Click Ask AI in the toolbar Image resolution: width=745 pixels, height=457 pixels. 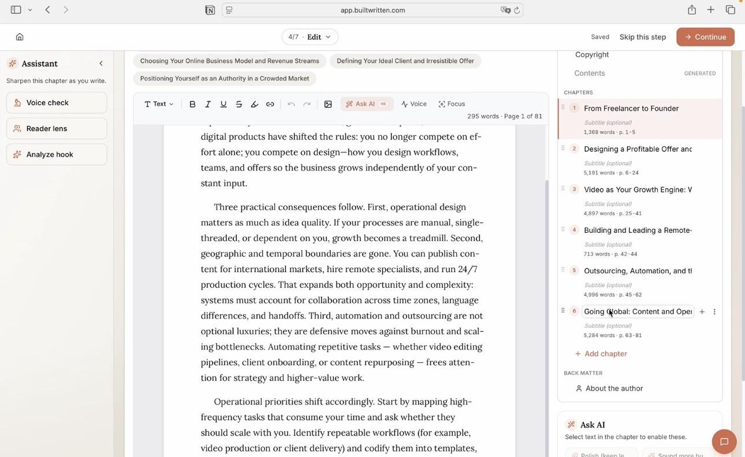pyautogui.click(x=367, y=104)
